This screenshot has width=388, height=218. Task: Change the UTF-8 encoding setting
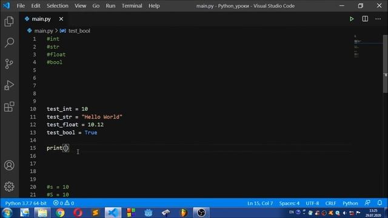point(312,203)
